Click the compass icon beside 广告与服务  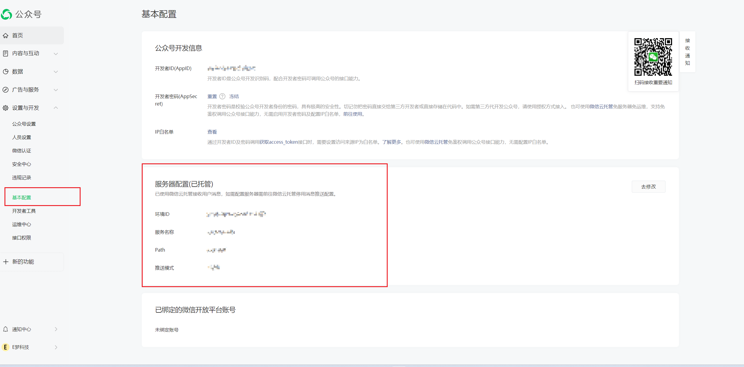point(6,89)
